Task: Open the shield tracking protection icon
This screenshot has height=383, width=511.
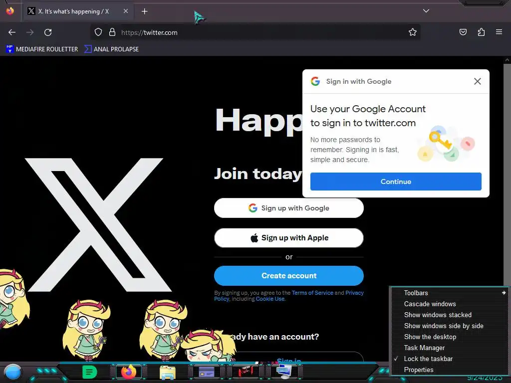Action: tap(98, 32)
